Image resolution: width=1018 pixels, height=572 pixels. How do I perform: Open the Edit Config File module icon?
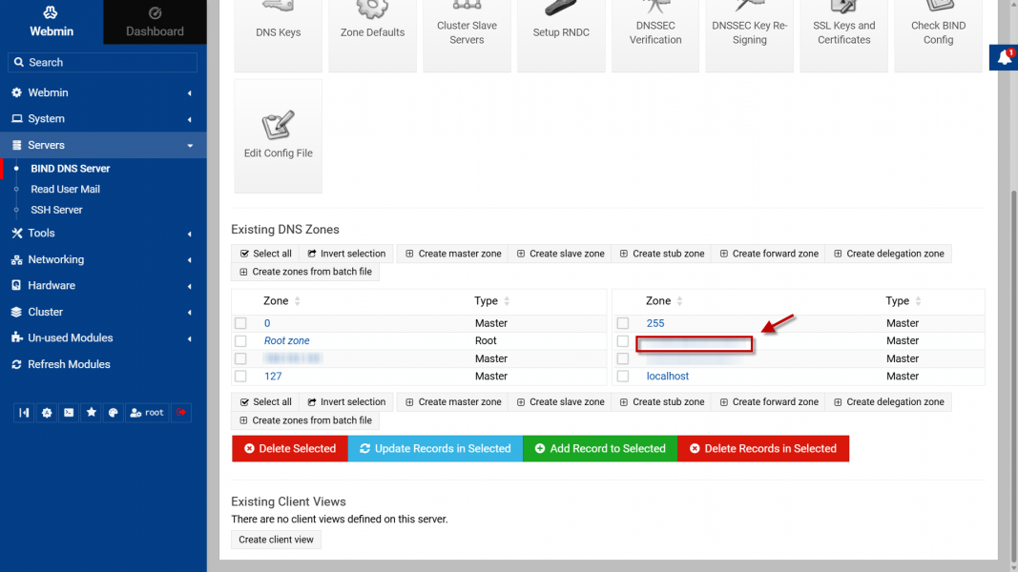[278, 135]
